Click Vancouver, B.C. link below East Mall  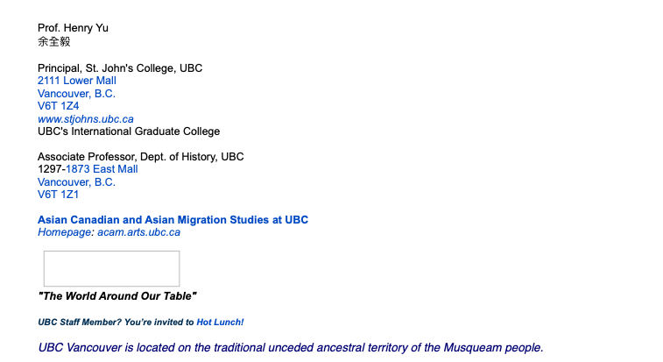pyautogui.click(x=76, y=182)
